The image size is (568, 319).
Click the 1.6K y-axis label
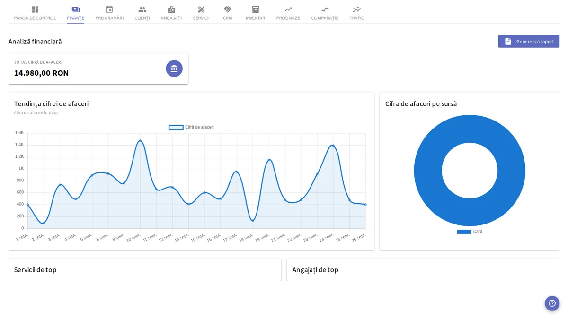[x=19, y=133]
